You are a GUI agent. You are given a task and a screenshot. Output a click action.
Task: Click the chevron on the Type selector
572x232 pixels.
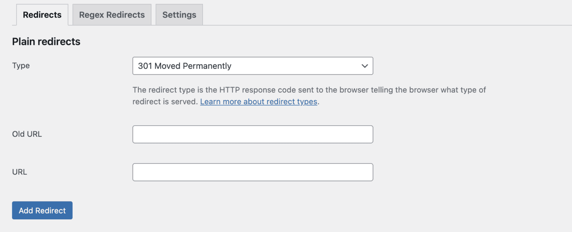[x=365, y=66]
